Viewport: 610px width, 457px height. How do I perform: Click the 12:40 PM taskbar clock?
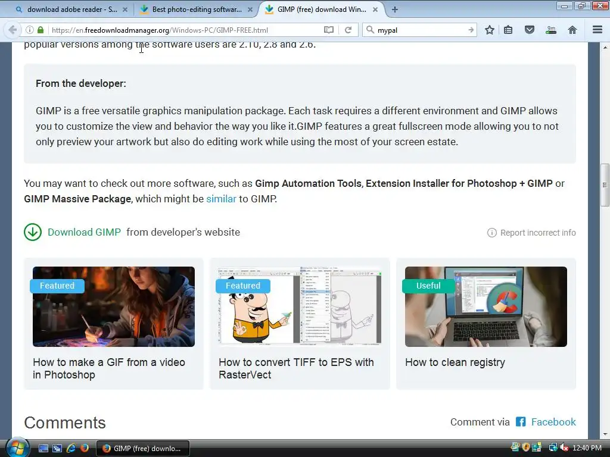(x=587, y=448)
